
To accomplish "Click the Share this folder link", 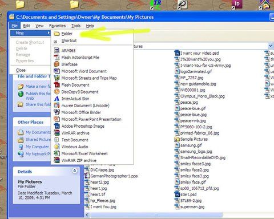I will click(x=34, y=104).
